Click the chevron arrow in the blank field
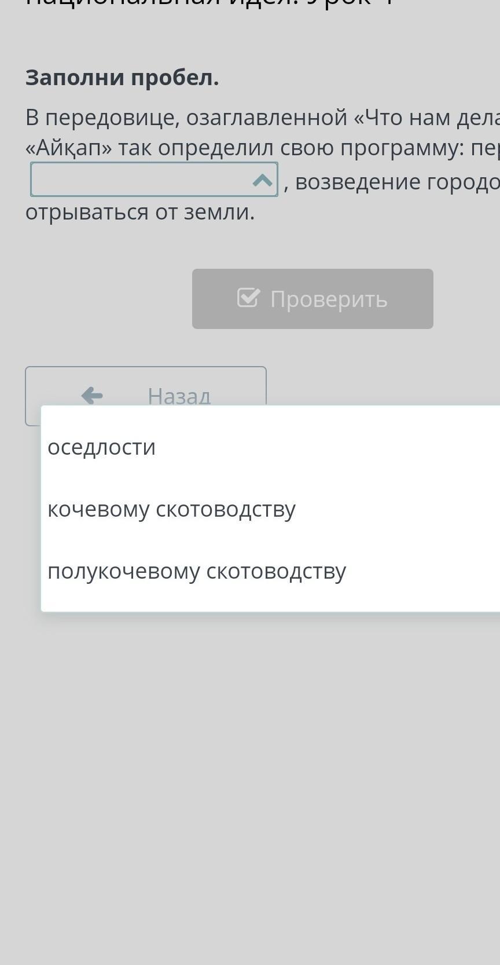Image resolution: width=500 pixels, height=965 pixels. (263, 181)
